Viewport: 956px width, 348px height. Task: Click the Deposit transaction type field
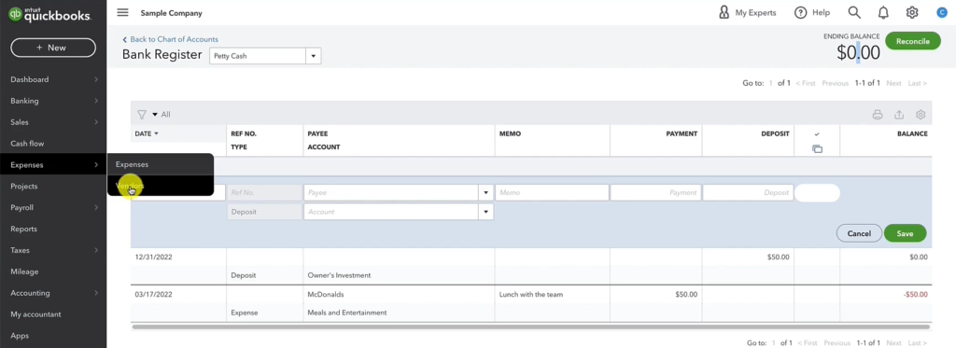(264, 212)
